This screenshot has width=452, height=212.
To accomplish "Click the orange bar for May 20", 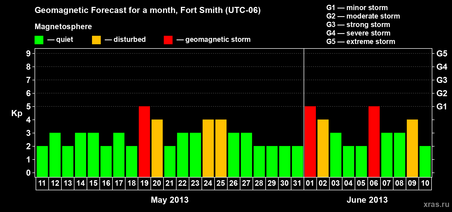I will (157, 148).
